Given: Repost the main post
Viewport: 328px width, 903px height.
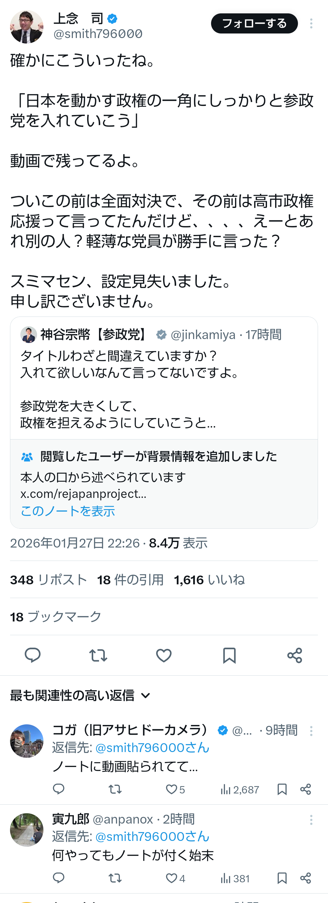Looking at the screenshot, I should tap(98, 655).
